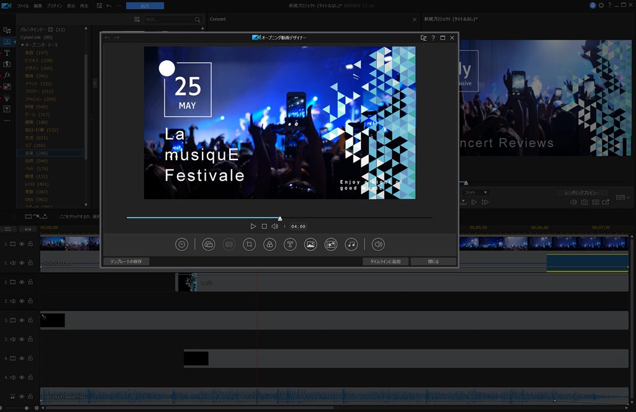The height and width of the screenshot is (412, 636).
Task: Click the music note icon to change background music
Action: coord(350,244)
